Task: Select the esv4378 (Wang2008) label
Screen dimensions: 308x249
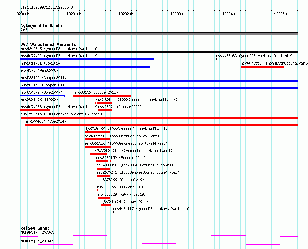Action: pos(39,70)
